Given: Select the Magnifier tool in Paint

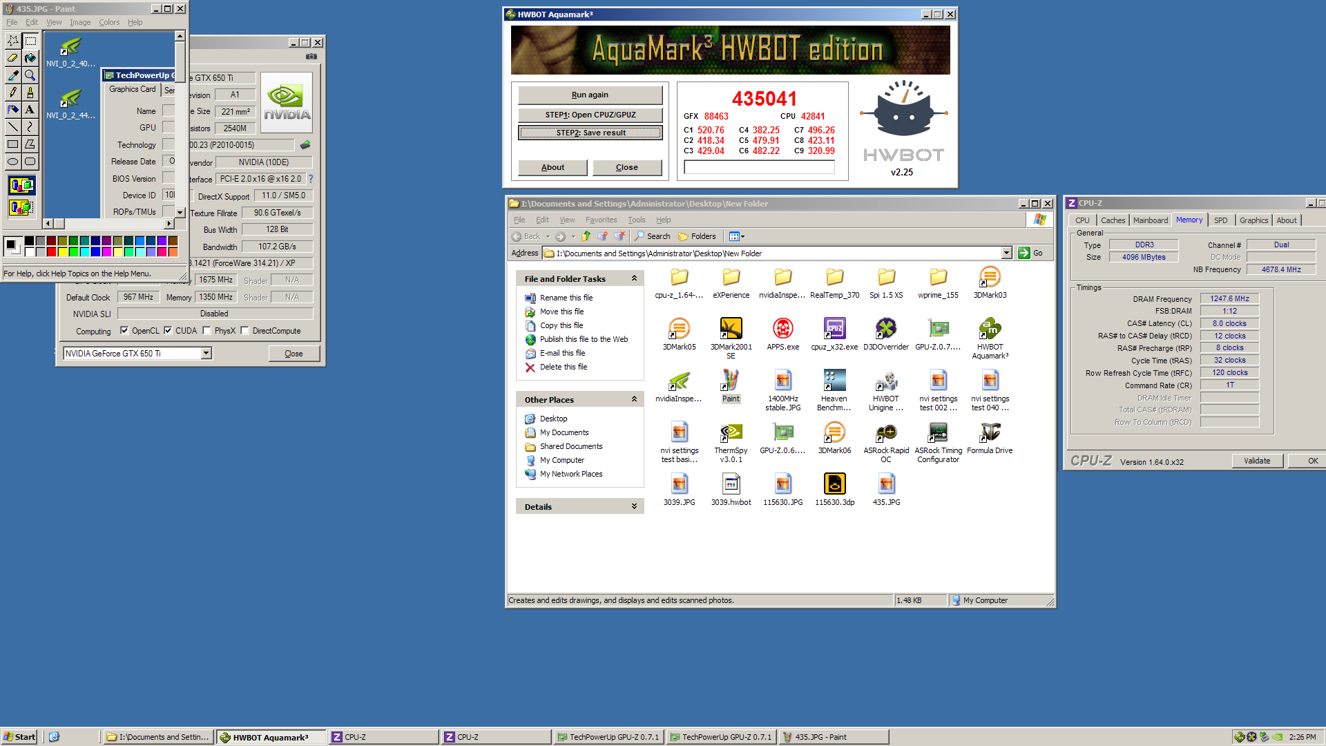Looking at the screenshot, I should [30, 75].
